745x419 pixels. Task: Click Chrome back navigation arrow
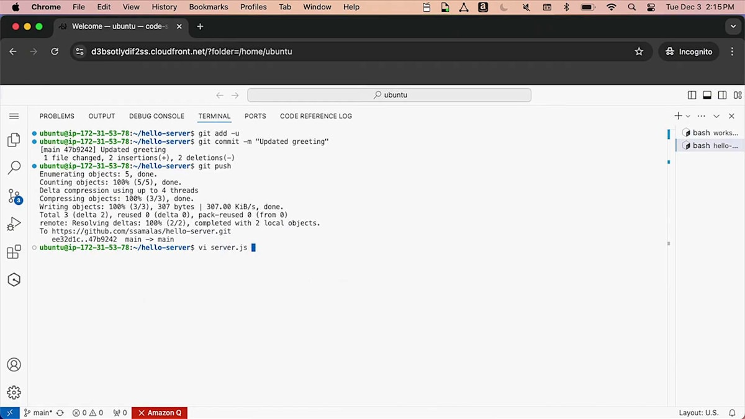click(x=13, y=52)
